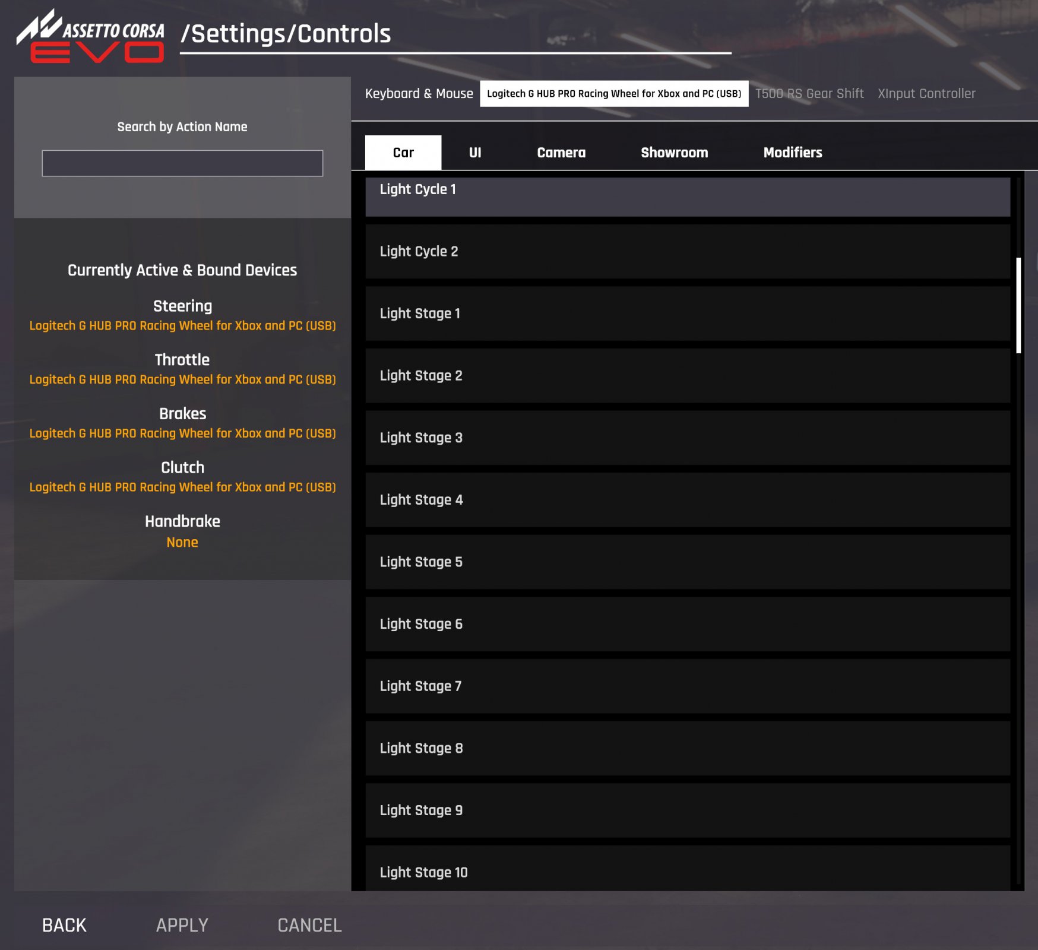Select the Logitech G HUB PRO Racing Wheel tab
The height and width of the screenshot is (950, 1038).
click(613, 94)
